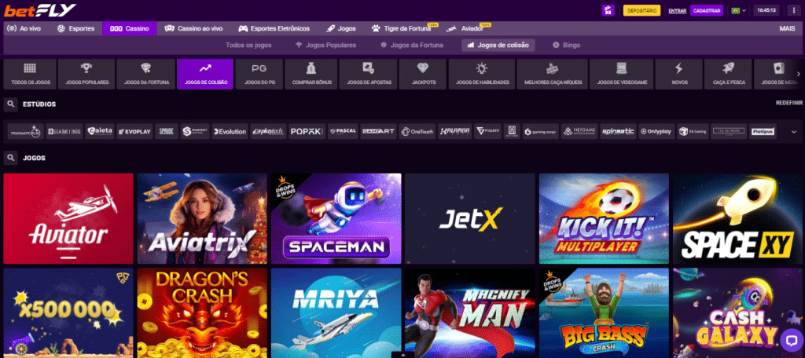
Task: Filter by Spinmatic studio logo
Action: tap(618, 132)
